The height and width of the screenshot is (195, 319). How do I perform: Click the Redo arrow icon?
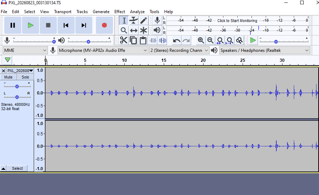click(186, 40)
